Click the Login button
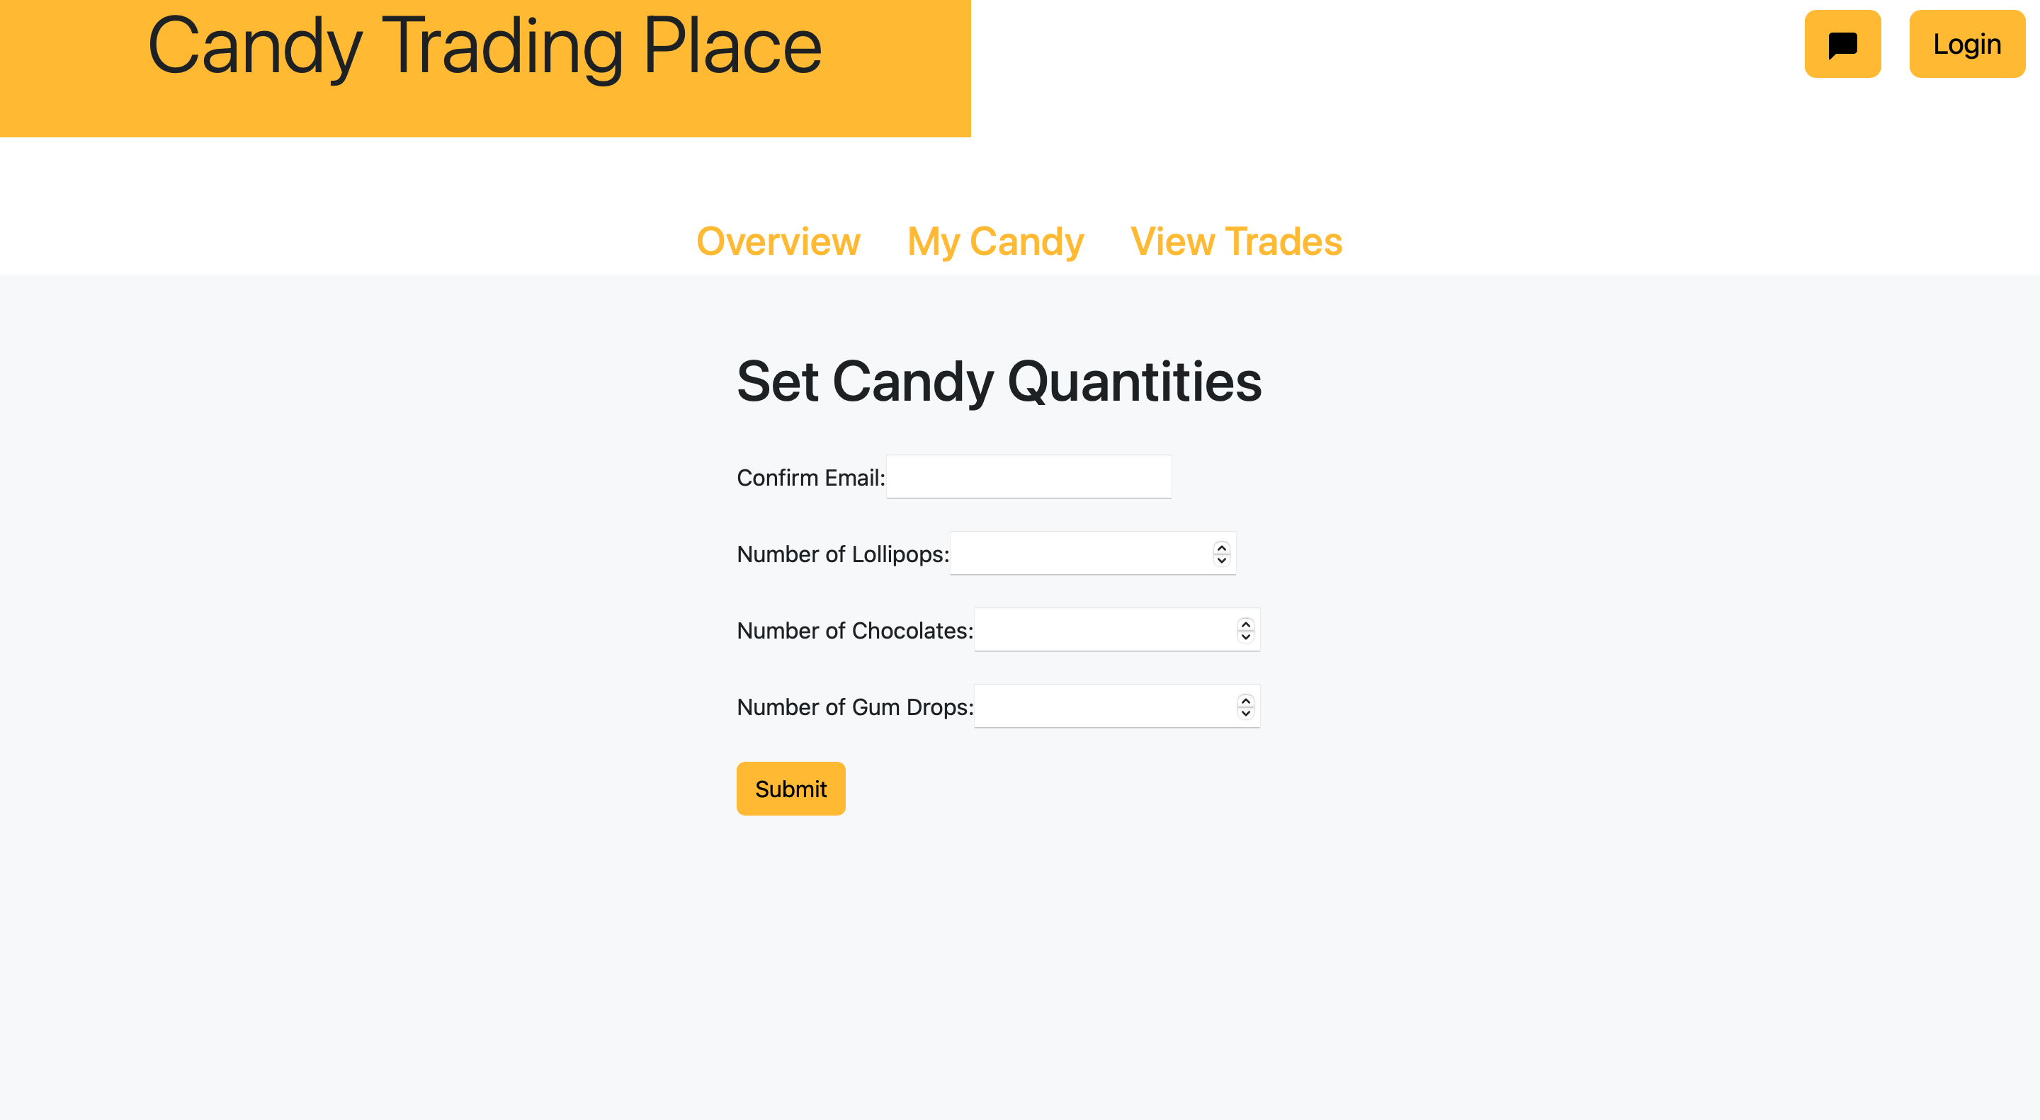This screenshot has width=2040, height=1120. [x=1966, y=45]
